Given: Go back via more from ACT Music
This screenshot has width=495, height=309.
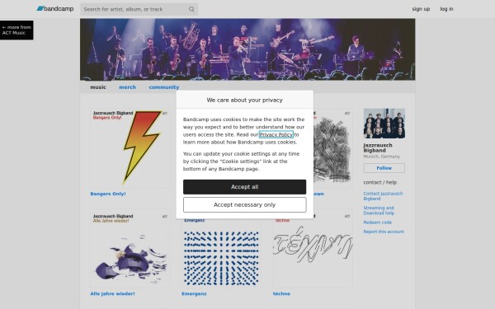Looking at the screenshot, I should click(x=16, y=30).
